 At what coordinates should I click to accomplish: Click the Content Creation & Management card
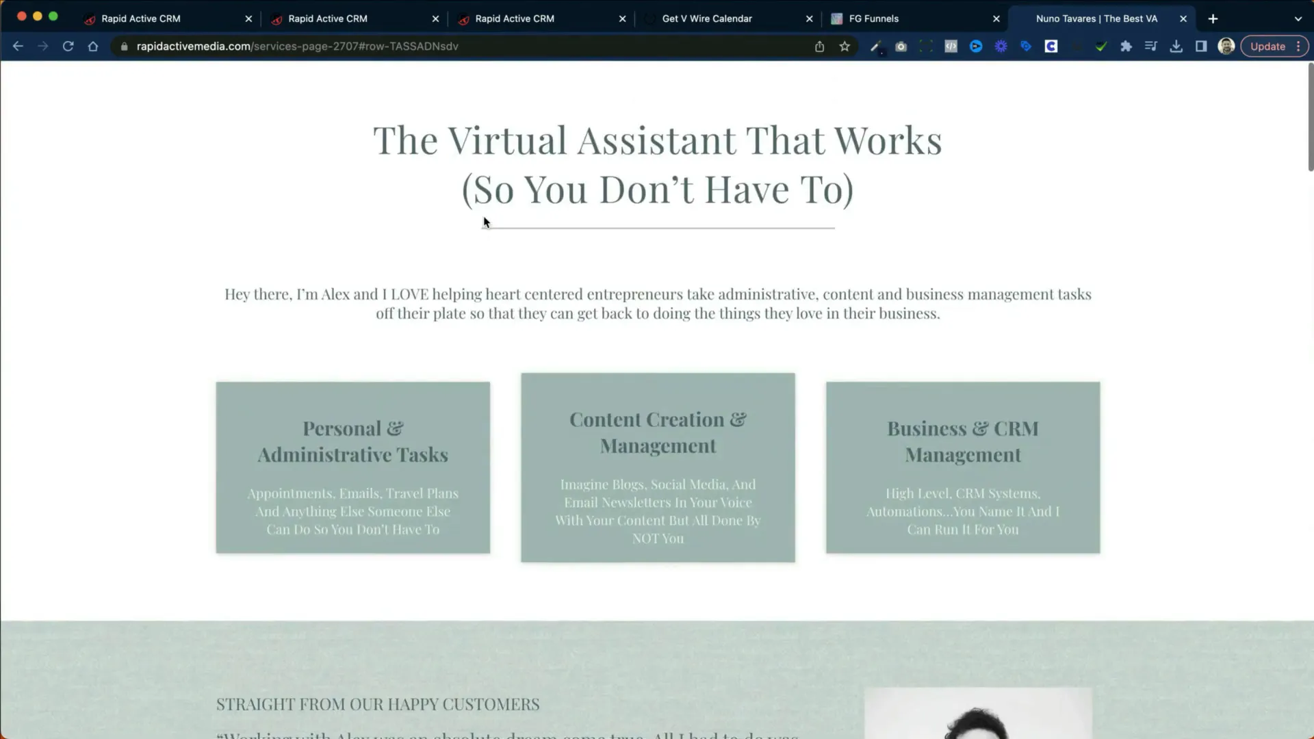(658, 467)
